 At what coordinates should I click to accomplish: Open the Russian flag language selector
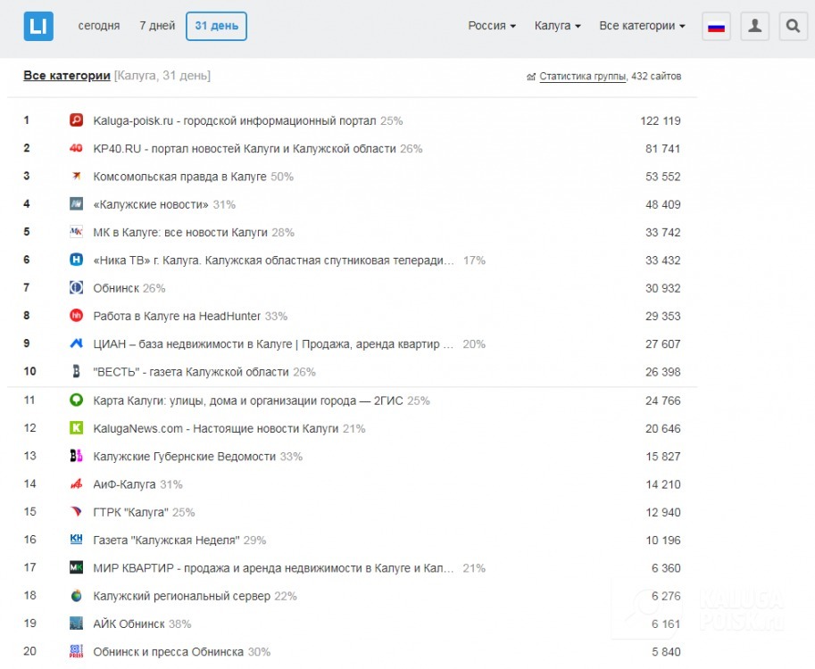[x=716, y=26]
